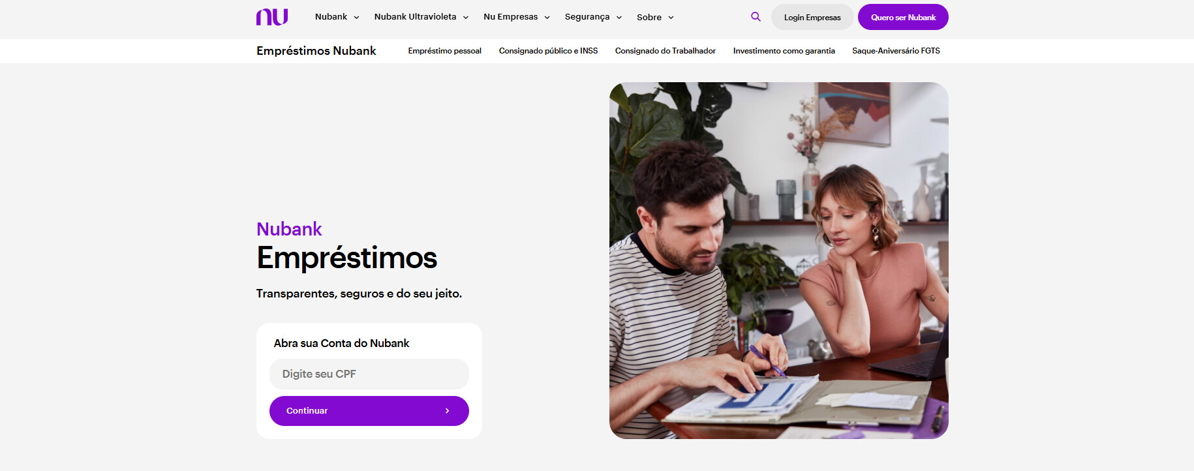1194x471 pixels.
Task: Click the Quero ser Nubank button
Action: (x=903, y=17)
